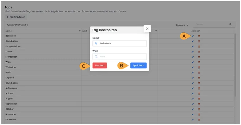Image resolution: width=241 pixels, height=125 pixels.
Task: Delete the italienisch tag using trash icon
Action: pos(199,36)
